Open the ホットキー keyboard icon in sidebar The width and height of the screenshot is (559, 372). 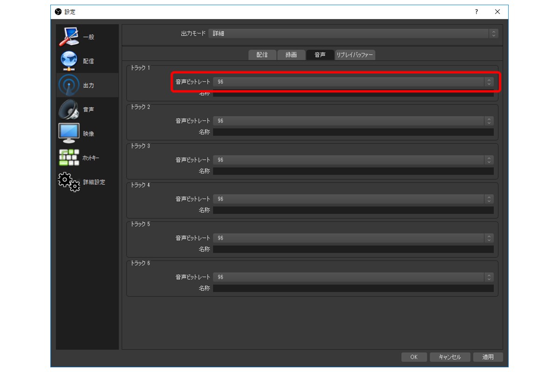pos(69,158)
